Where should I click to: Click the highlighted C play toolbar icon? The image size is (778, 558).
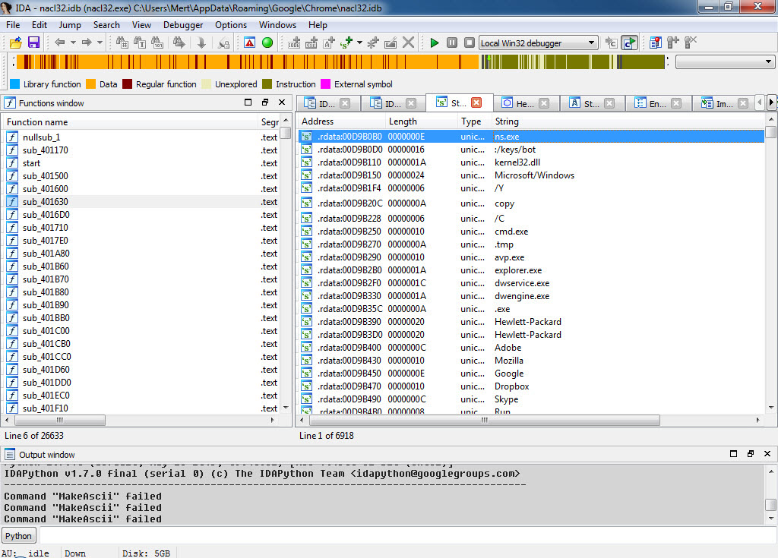pyautogui.click(x=630, y=43)
